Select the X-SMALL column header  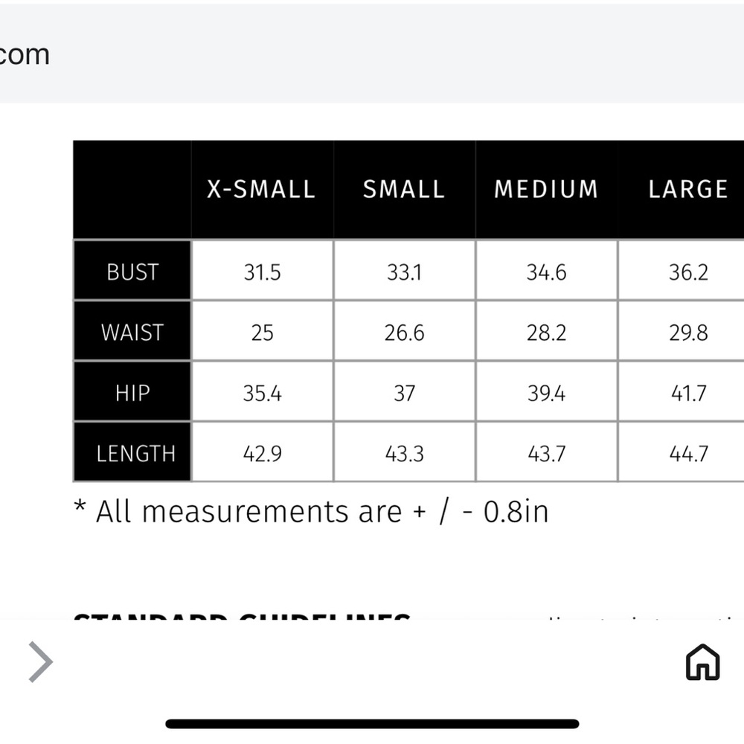click(x=261, y=190)
